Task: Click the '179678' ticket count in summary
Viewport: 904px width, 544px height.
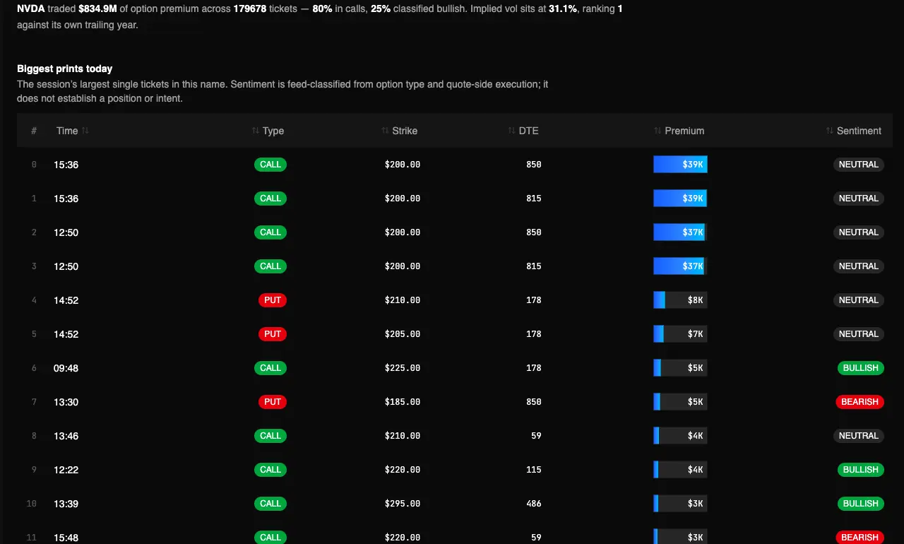Action: click(x=250, y=10)
